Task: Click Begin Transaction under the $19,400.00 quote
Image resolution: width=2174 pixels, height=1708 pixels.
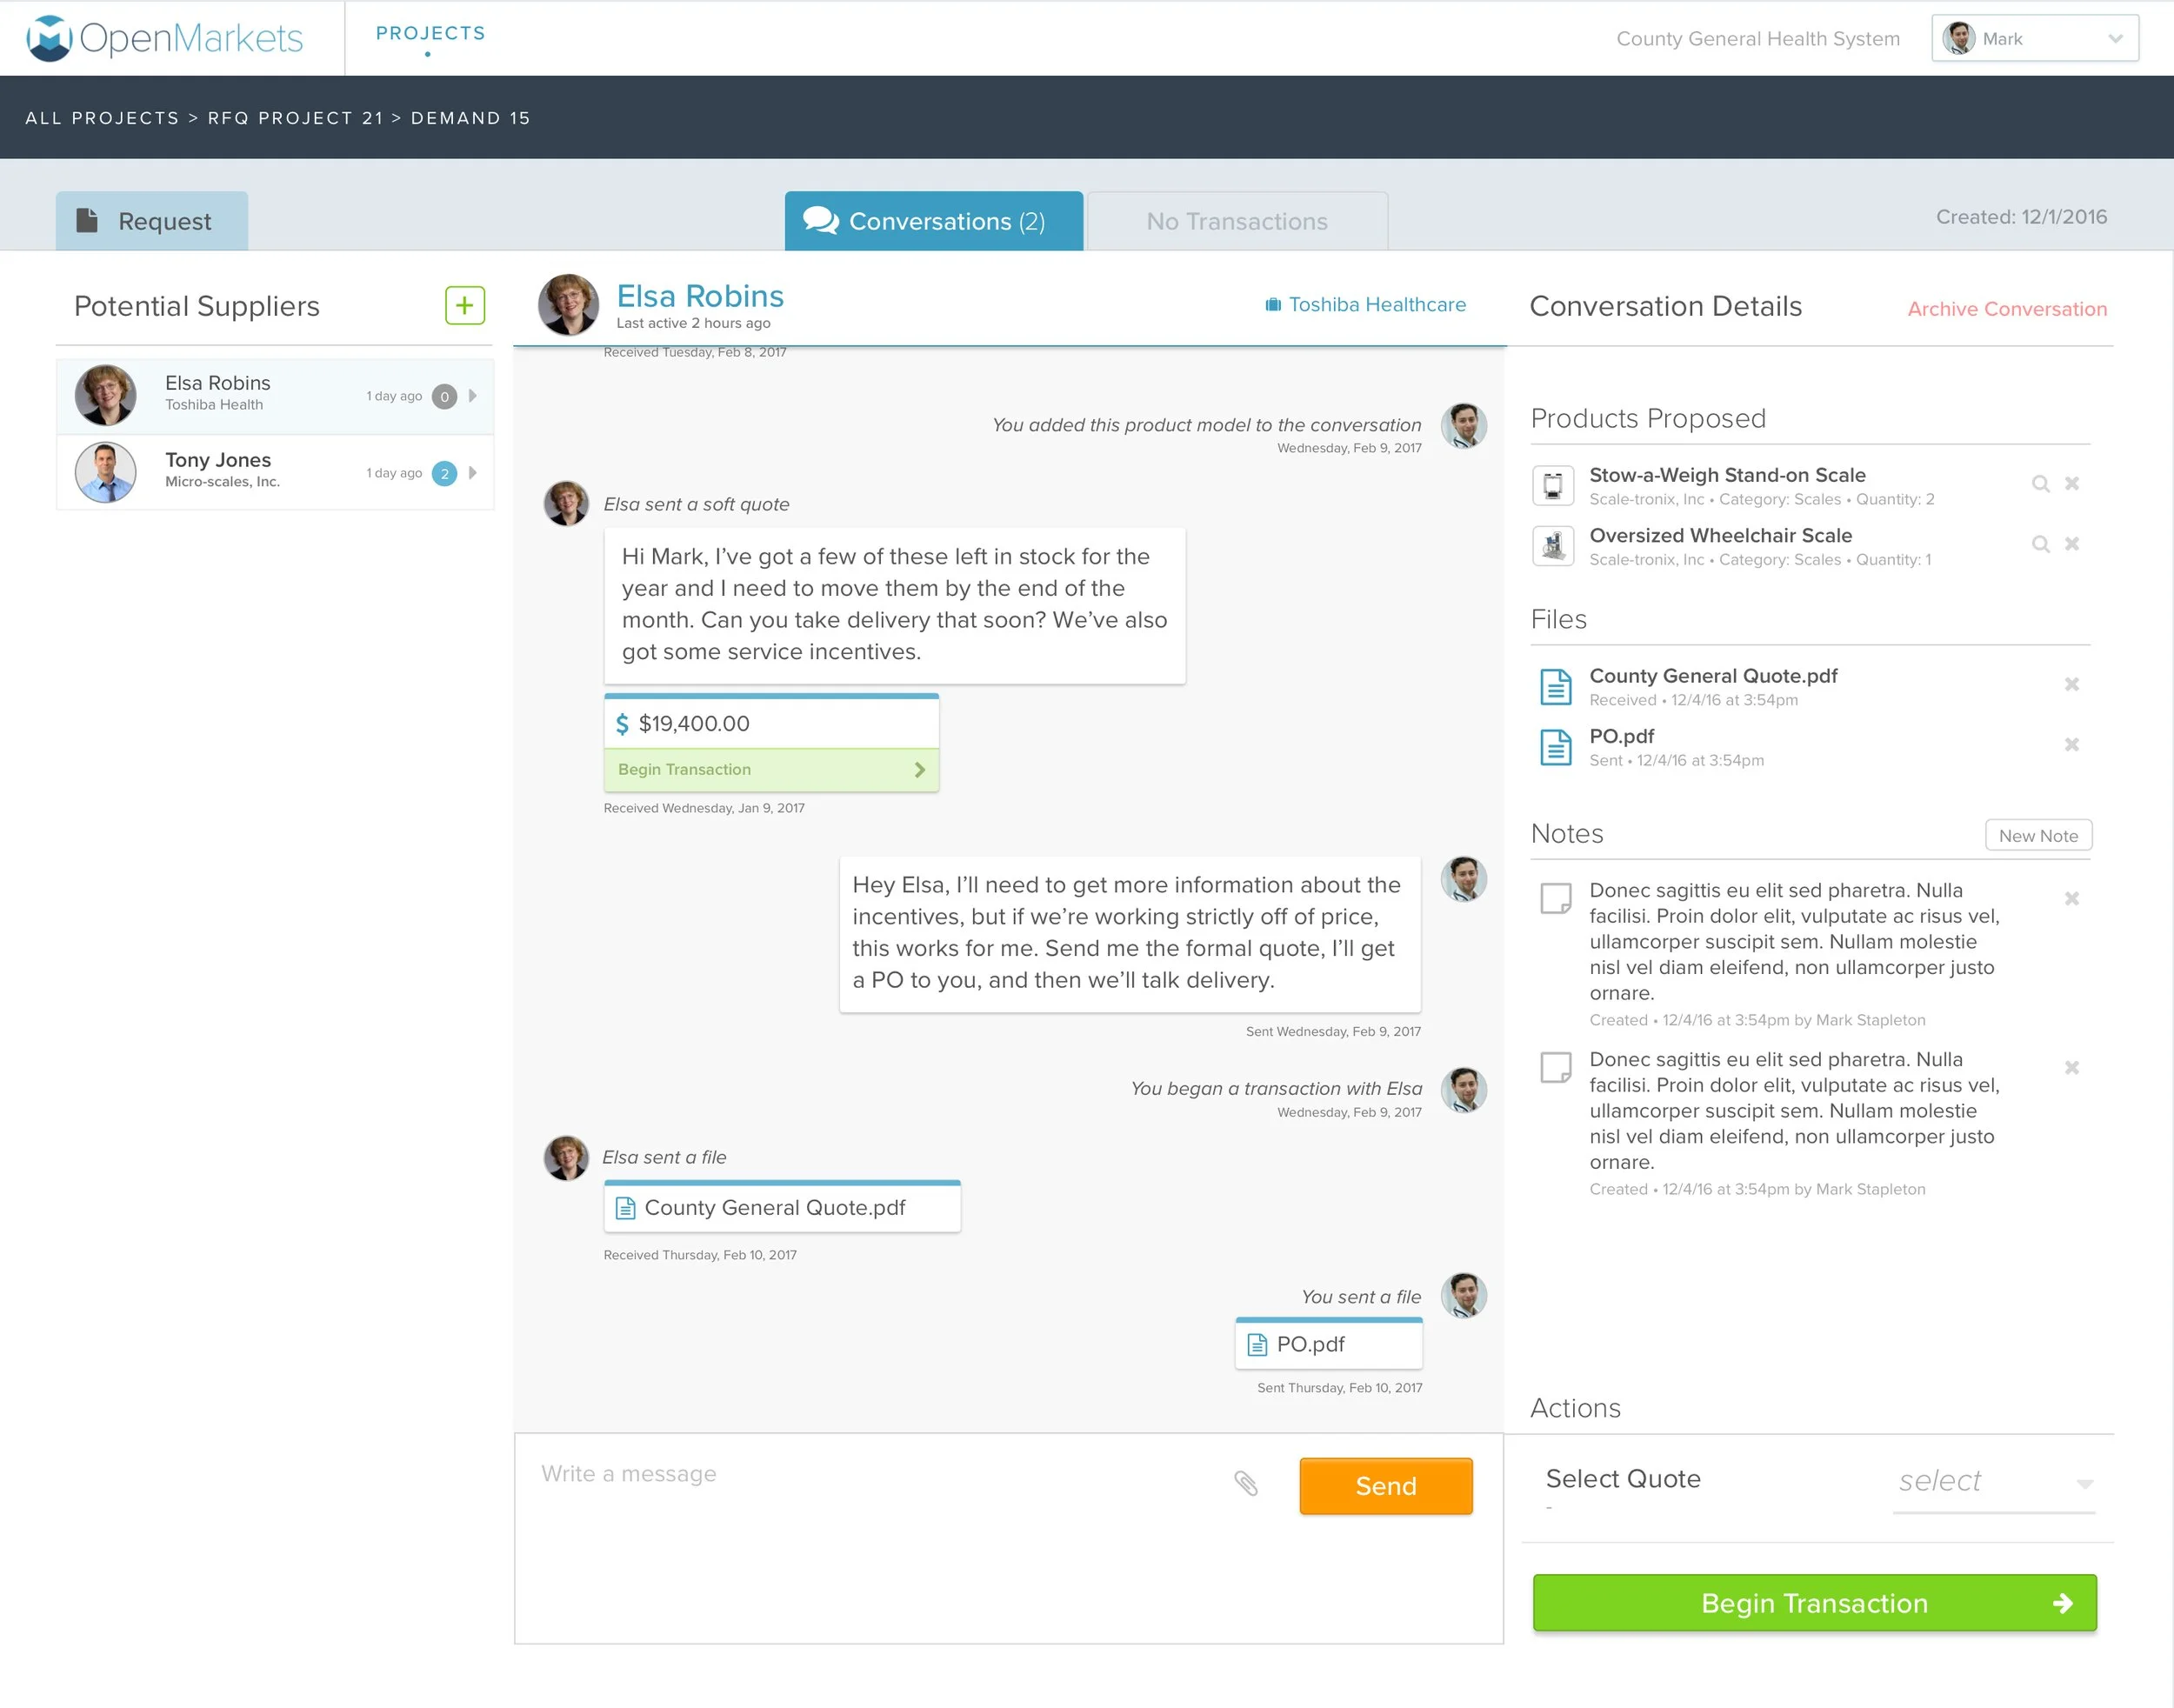Action: click(x=771, y=769)
